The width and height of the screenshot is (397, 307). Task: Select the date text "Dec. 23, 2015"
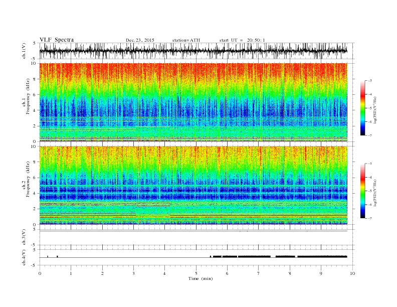tap(140, 40)
